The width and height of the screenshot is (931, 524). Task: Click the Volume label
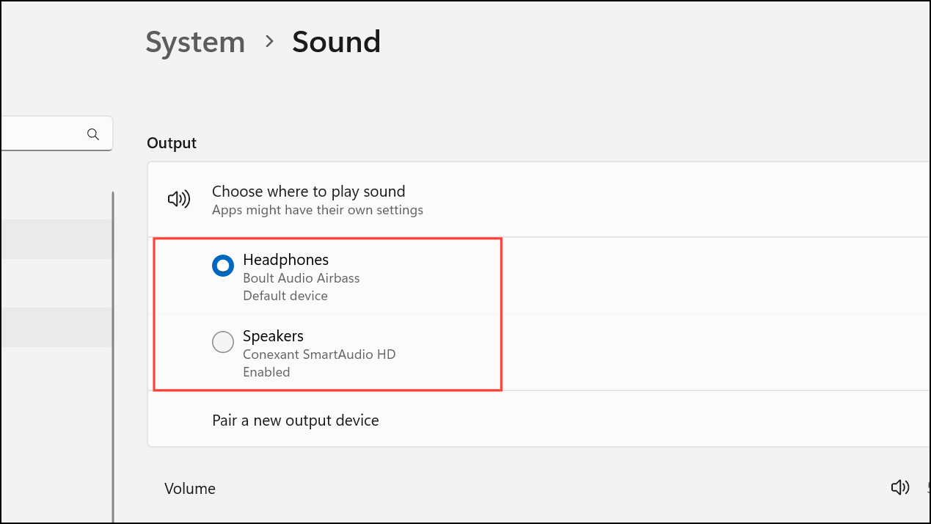click(x=190, y=489)
